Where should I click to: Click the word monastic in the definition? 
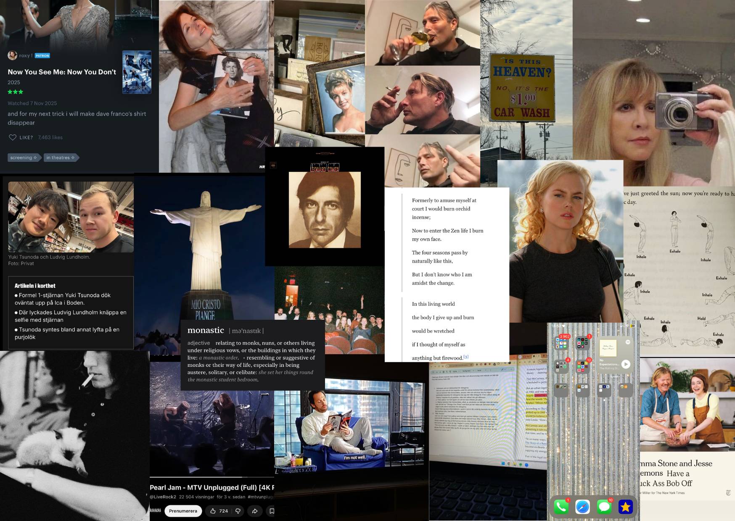point(206,330)
